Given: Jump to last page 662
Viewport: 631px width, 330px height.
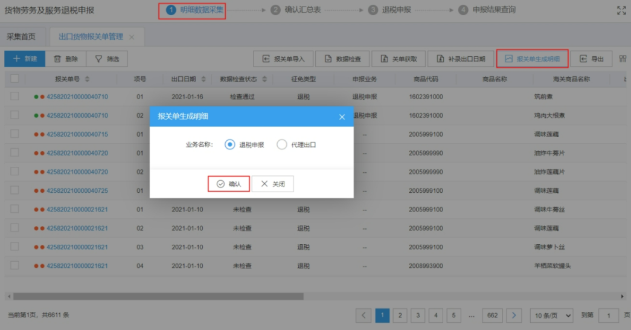Looking at the screenshot, I should 493,315.
